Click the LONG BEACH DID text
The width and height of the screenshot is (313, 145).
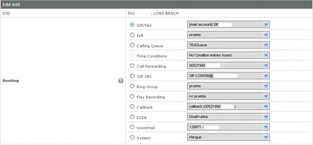[166, 13]
